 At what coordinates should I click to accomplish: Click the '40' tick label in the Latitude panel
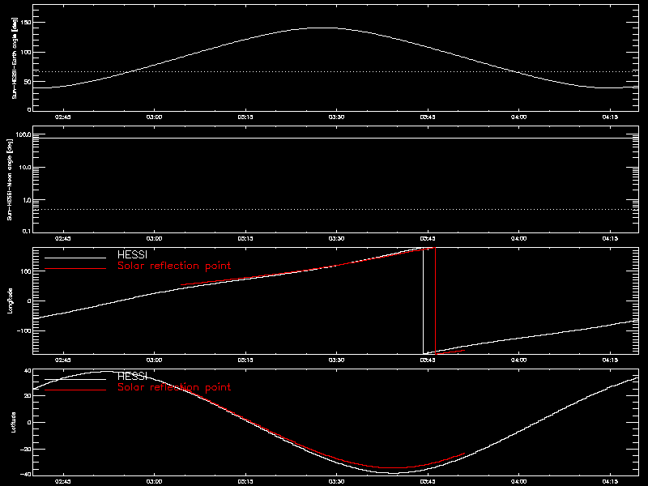(28, 371)
